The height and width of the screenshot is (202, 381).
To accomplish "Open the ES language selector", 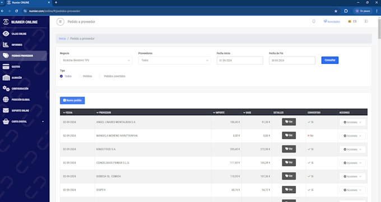I will click(352, 21).
